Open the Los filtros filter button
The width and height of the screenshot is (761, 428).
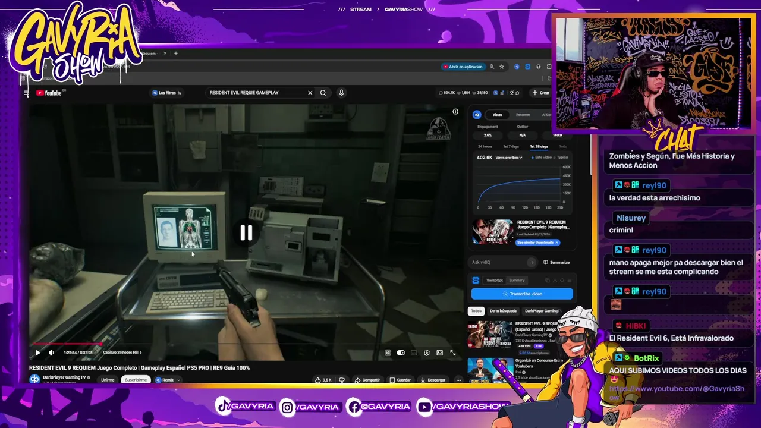click(x=166, y=93)
